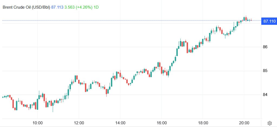This screenshot has width=277, height=127.
Task: Click the 87.113 last price value
Action: coord(57,7)
